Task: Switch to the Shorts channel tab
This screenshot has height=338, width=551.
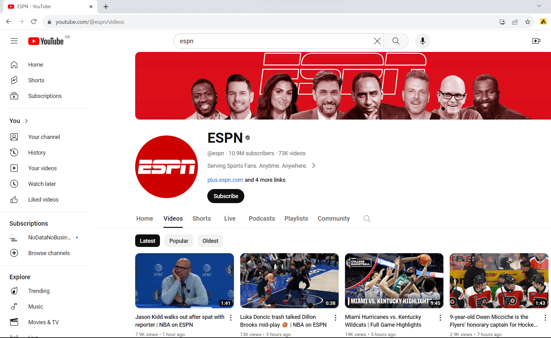Action: (x=201, y=219)
